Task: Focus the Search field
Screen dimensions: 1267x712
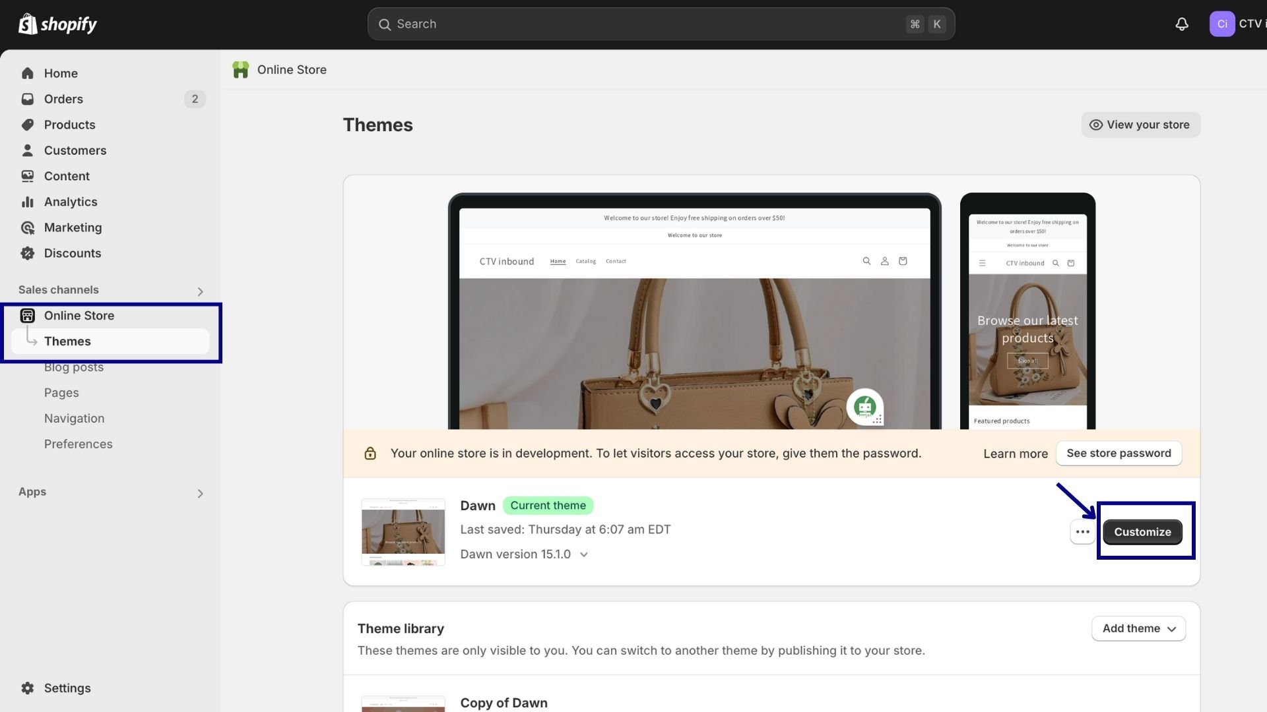Action: pyautogui.click(x=661, y=24)
